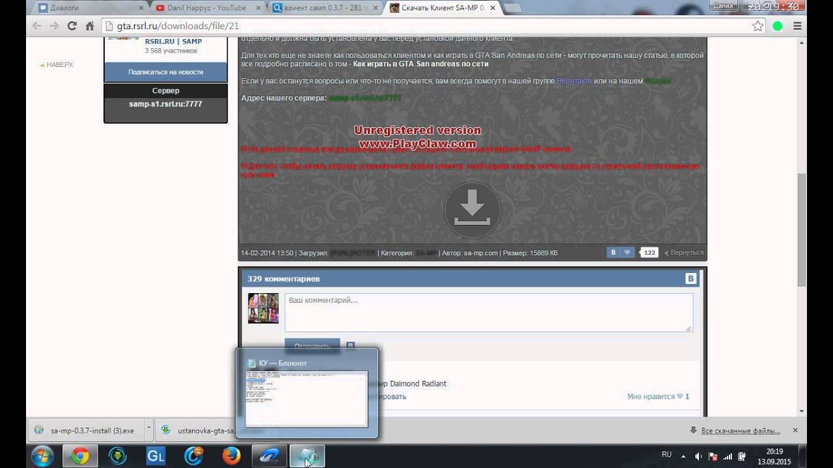The image size is (833, 468).
Task: Click Подписаться на новости button
Action: point(165,72)
